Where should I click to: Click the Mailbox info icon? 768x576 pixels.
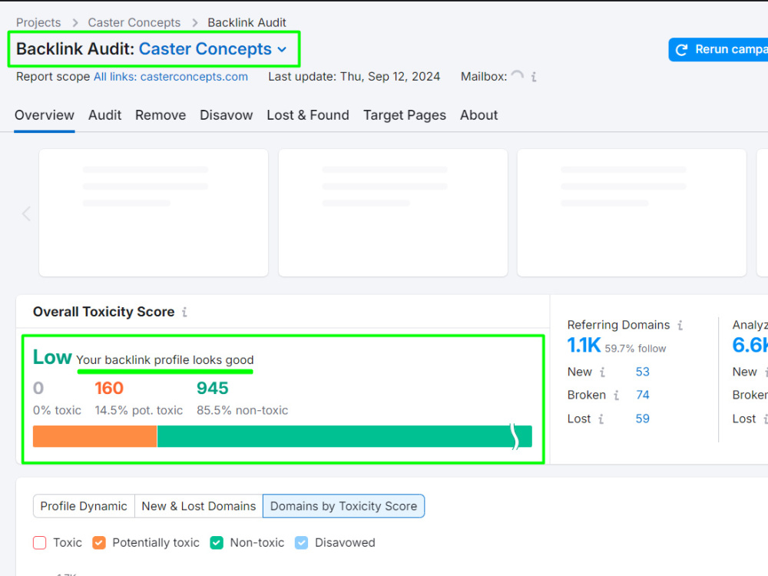coord(534,77)
